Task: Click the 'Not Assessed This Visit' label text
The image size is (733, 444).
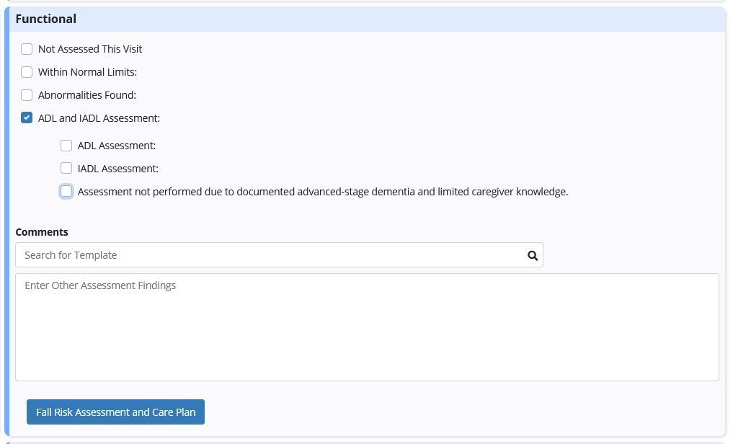Action: click(x=90, y=49)
